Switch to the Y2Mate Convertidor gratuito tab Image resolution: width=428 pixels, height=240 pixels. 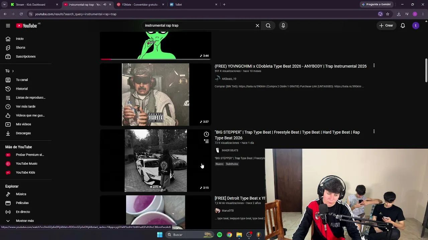(x=140, y=5)
